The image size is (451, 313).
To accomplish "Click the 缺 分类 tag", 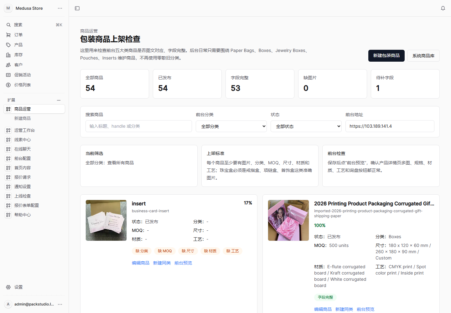I will click(142, 251).
